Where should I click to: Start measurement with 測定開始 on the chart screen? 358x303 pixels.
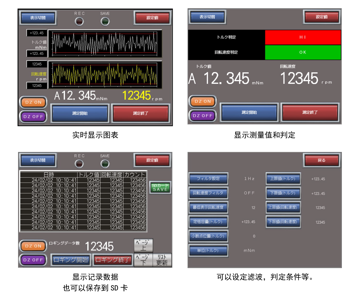(80, 113)
